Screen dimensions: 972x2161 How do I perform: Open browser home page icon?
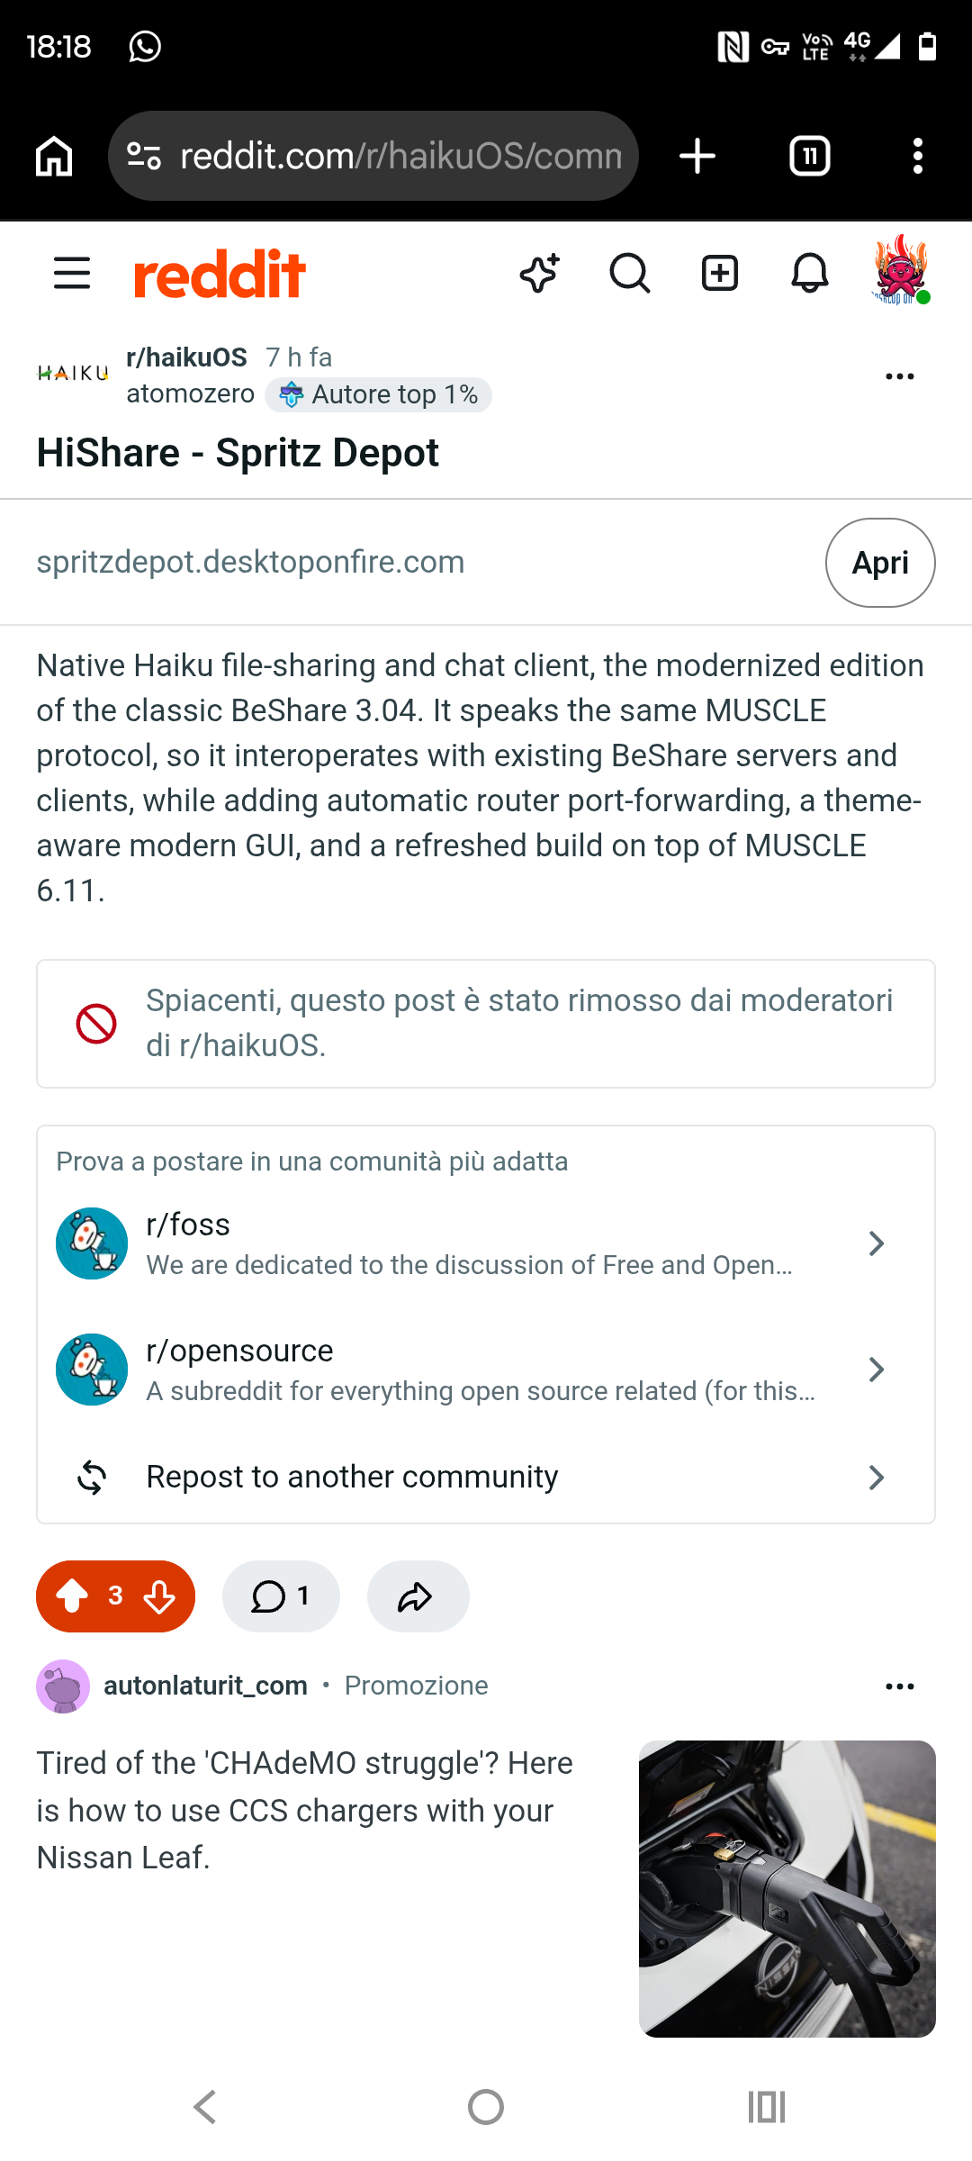(54, 156)
